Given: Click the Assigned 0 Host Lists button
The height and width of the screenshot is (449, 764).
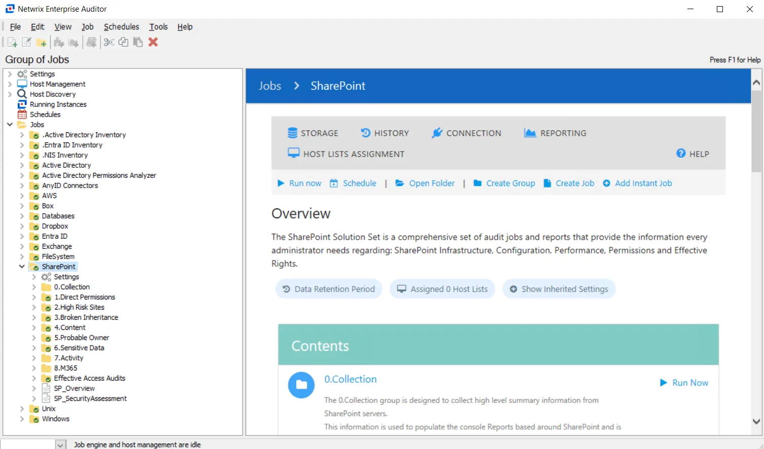Looking at the screenshot, I should click(x=442, y=289).
